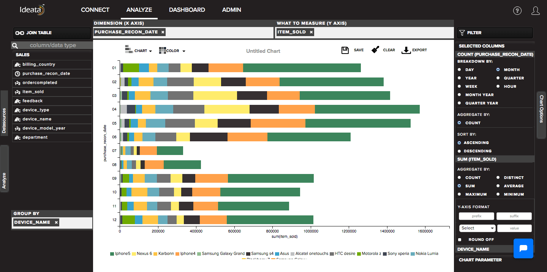Click the Samsung s4 legend swatch
The height and width of the screenshot is (272, 547).
[248, 253]
